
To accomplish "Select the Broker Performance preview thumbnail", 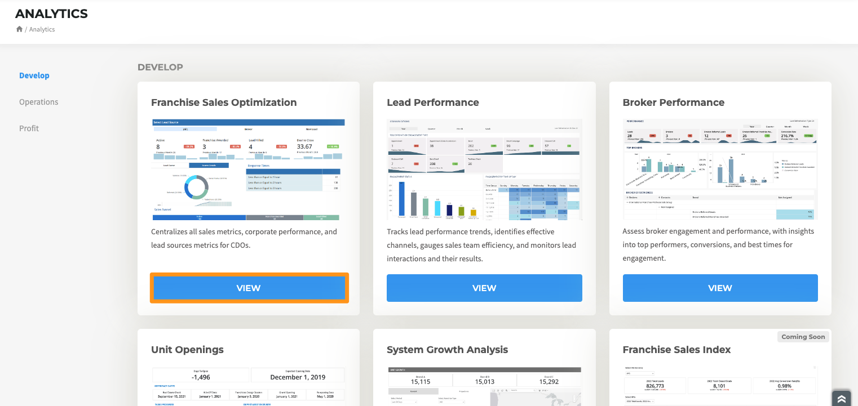I will pyautogui.click(x=720, y=169).
